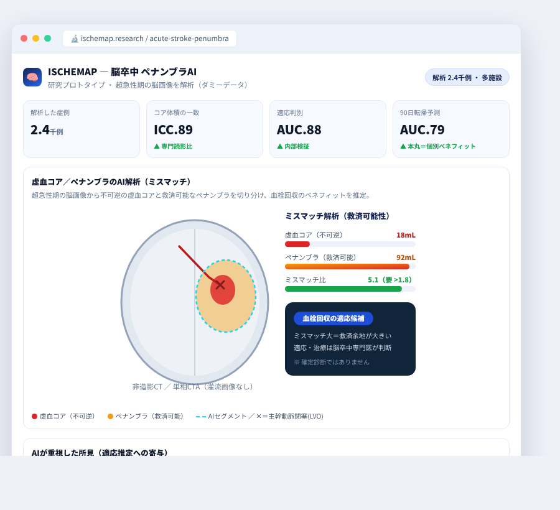Select the 解析した症例 2.4千例 card

point(82,129)
